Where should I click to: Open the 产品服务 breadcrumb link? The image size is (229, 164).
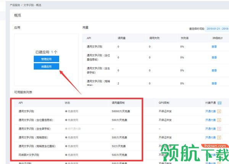tap(15, 5)
